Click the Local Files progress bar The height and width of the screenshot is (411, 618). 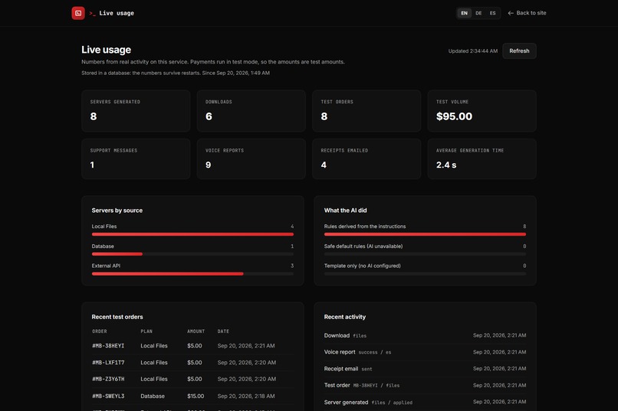[x=192, y=234]
